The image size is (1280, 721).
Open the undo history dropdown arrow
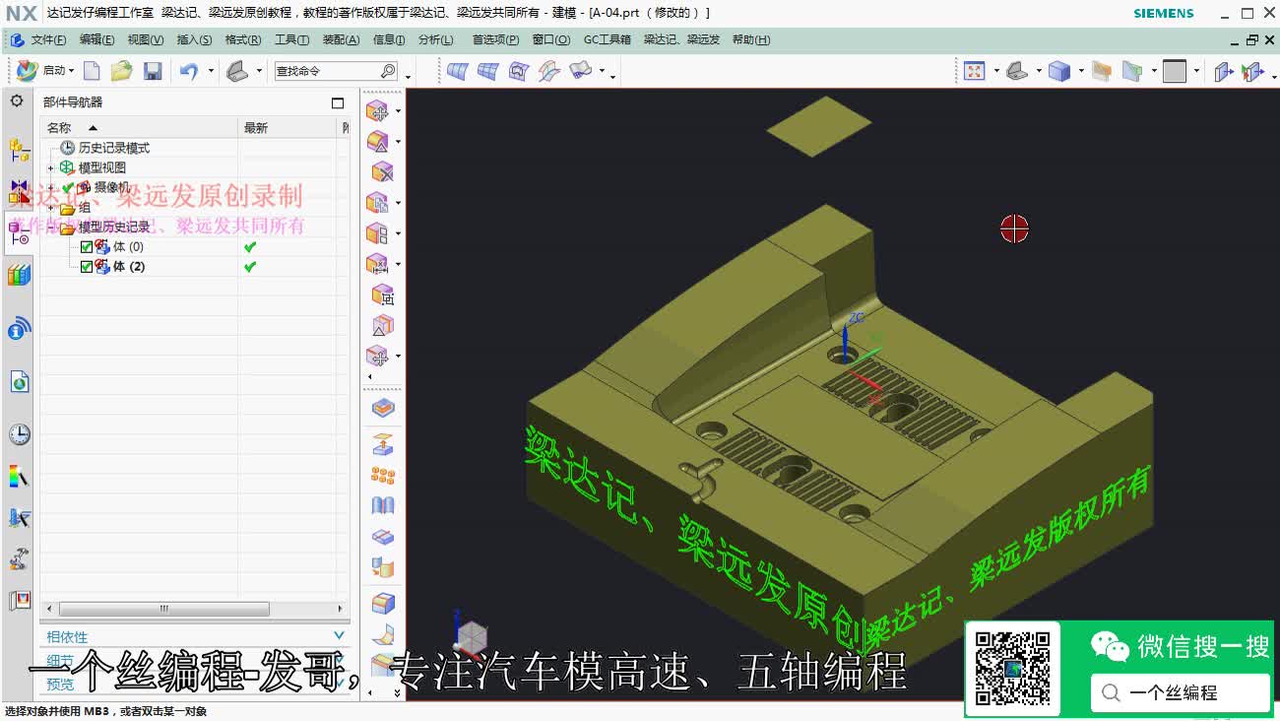point(211,71)
